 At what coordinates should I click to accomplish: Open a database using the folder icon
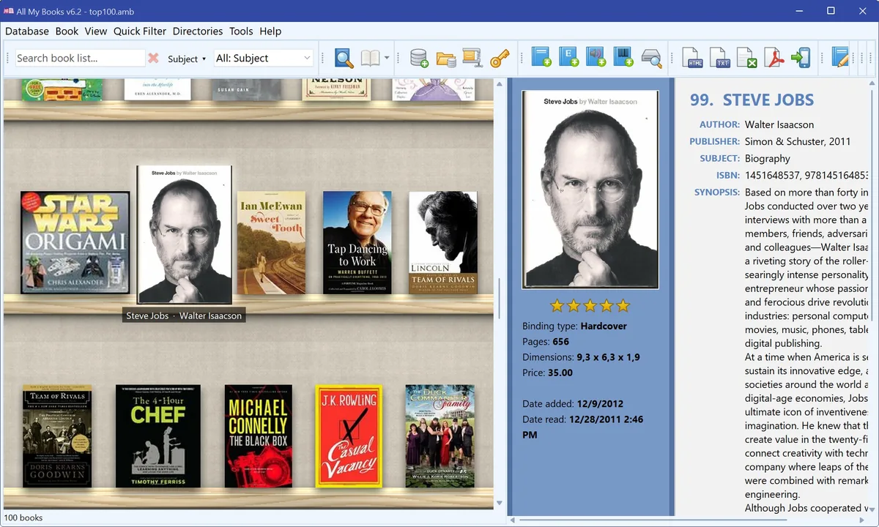(x=446, y=58)
